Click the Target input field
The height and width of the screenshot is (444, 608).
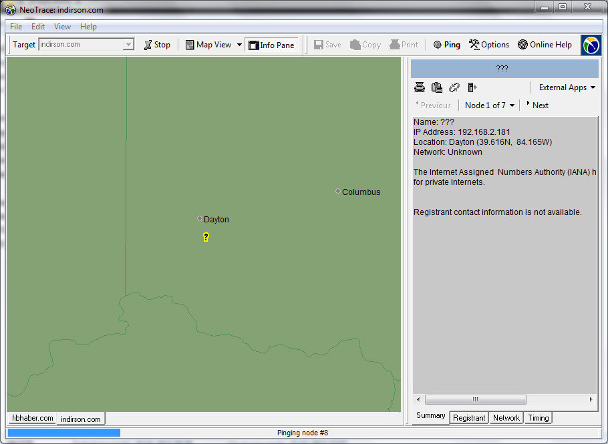[81, 45]
